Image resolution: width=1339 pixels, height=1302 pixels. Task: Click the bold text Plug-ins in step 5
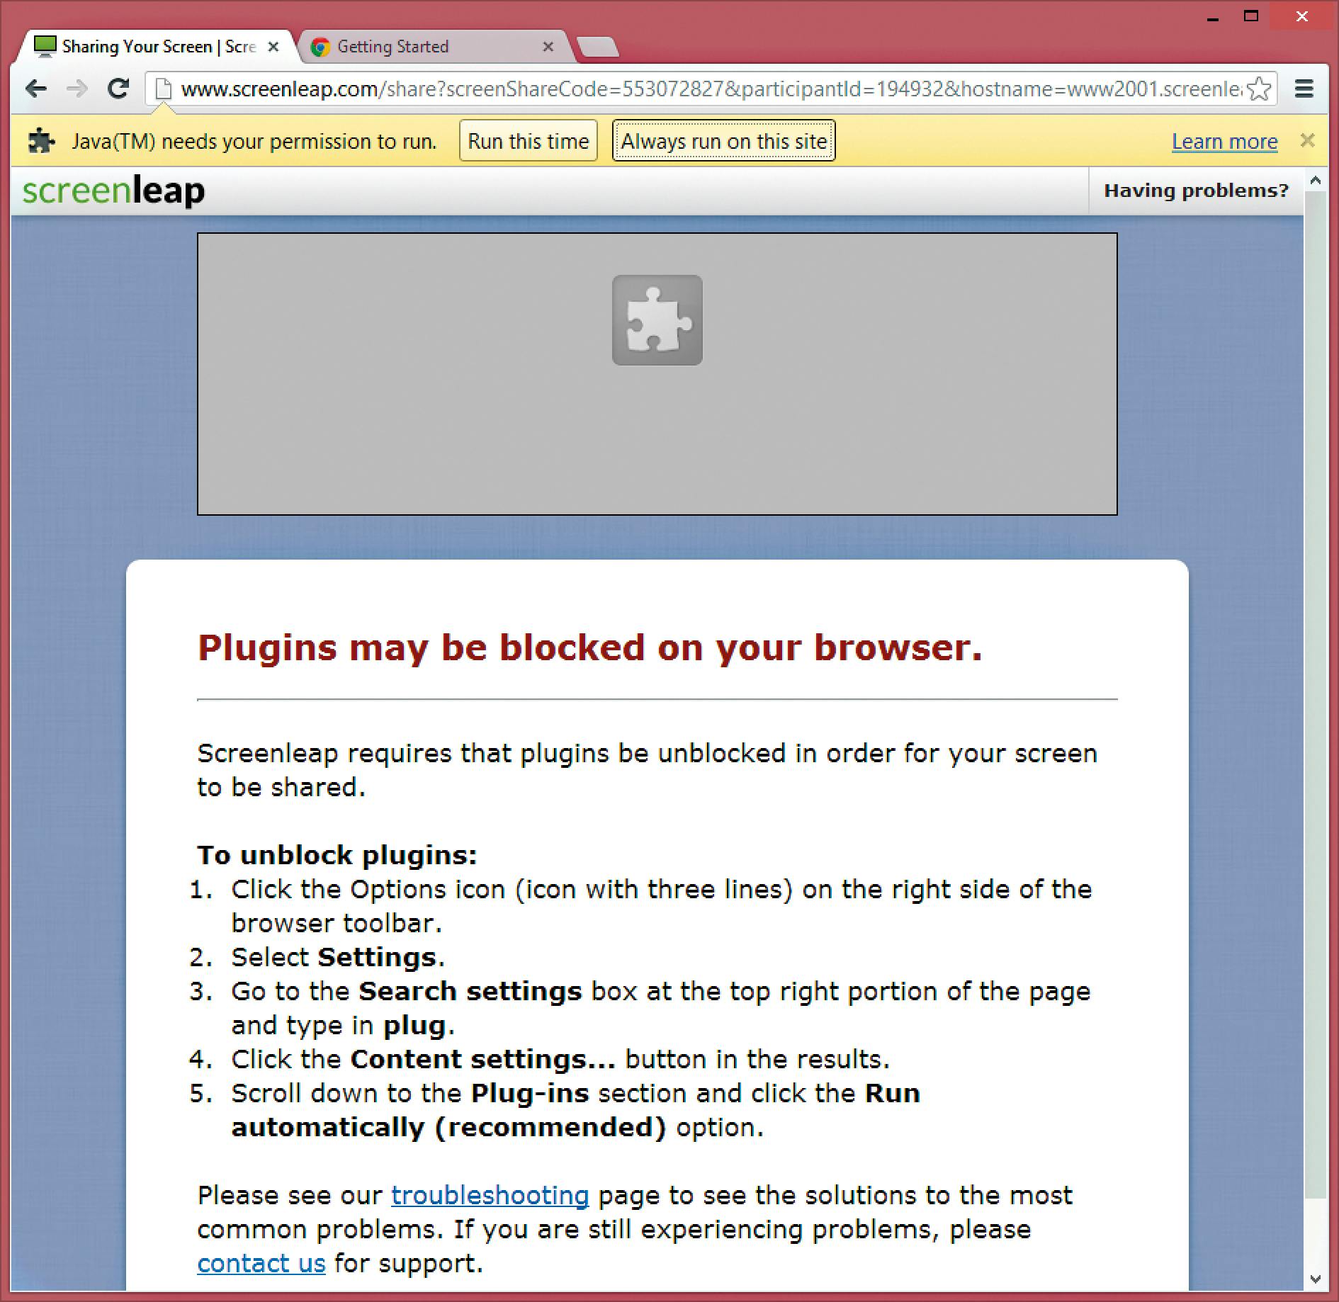[530, 1093]
